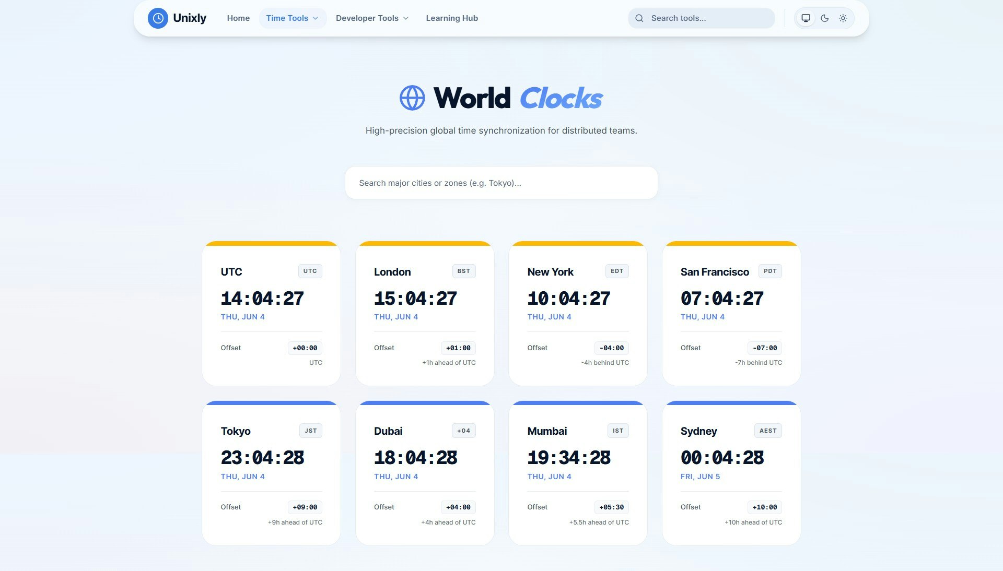The image size is (1003, 571).
Task: Expand the Time Tools dropdown
Action: coord(293,18)
